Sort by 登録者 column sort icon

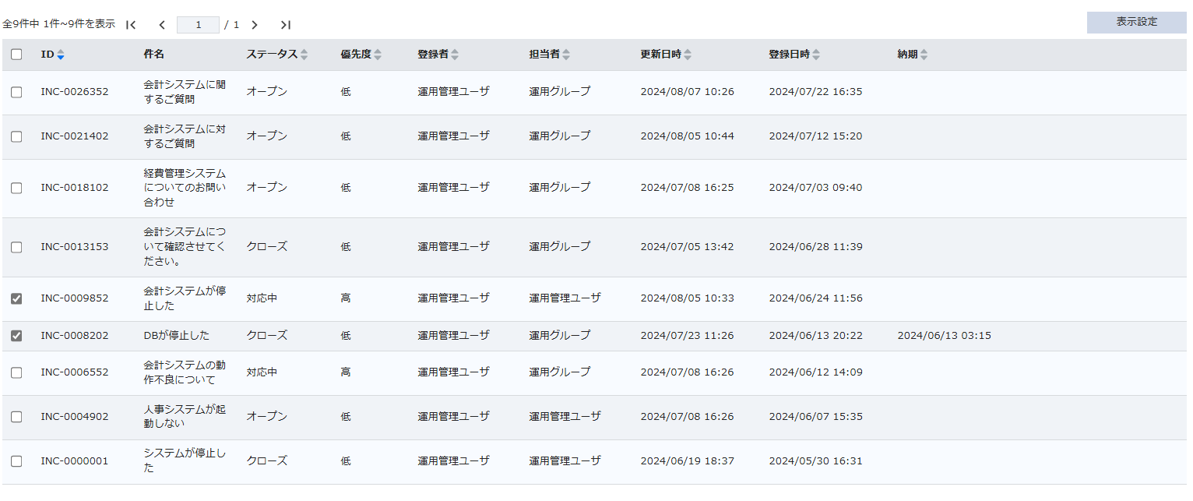pyautogui.click(x=455, y=55)
